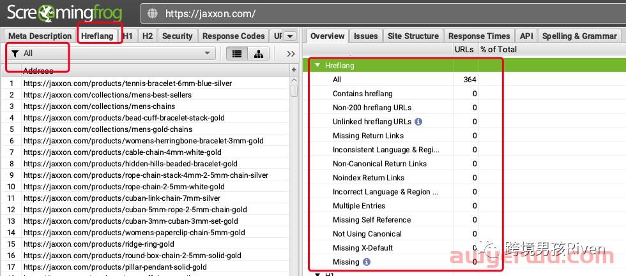Select row cuban-3mm-cuban-3mm-set-gold

(x=146, y=221)
